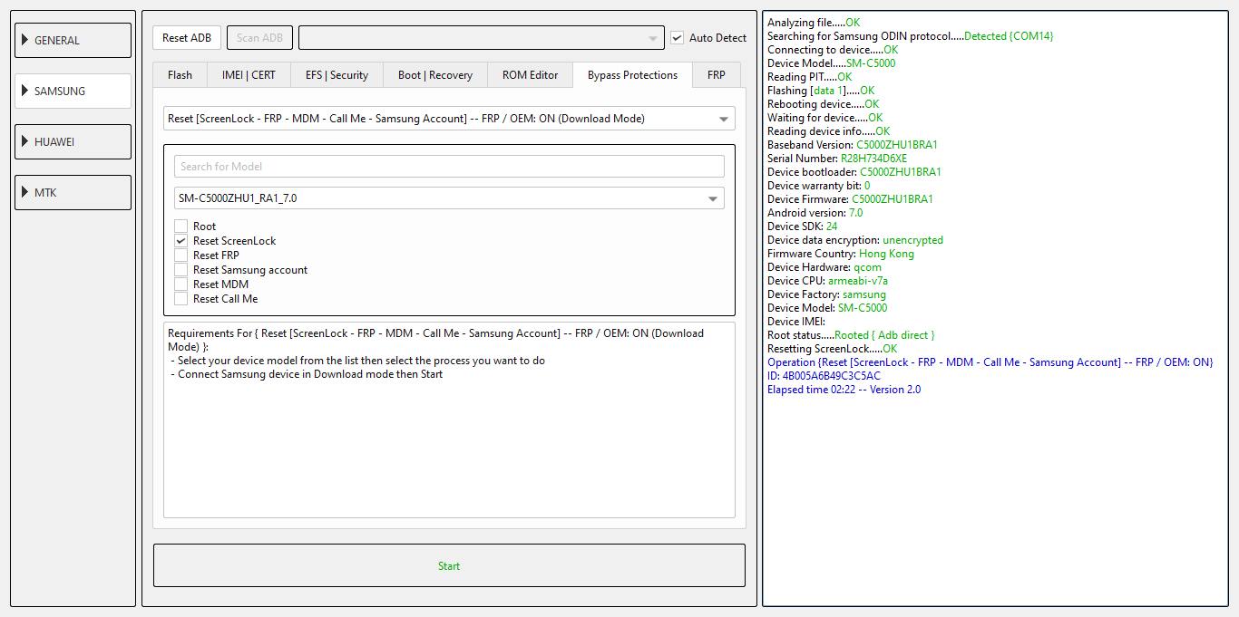Image resolution: width=1239 pixels, height=617 pixels.
Task: Click the Serial Number R28H734D6XE value
Action: click(x=873, y=159)
